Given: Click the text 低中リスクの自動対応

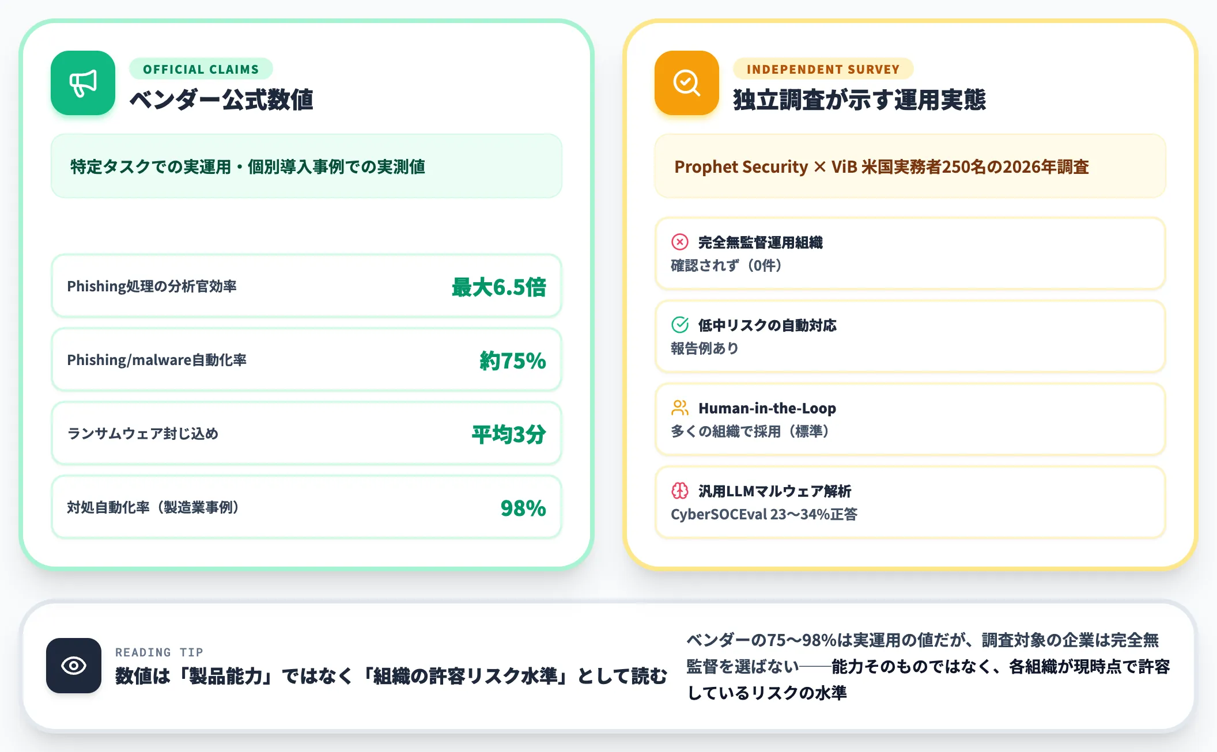Looking at the screenshot, I should tap(768, 325).
